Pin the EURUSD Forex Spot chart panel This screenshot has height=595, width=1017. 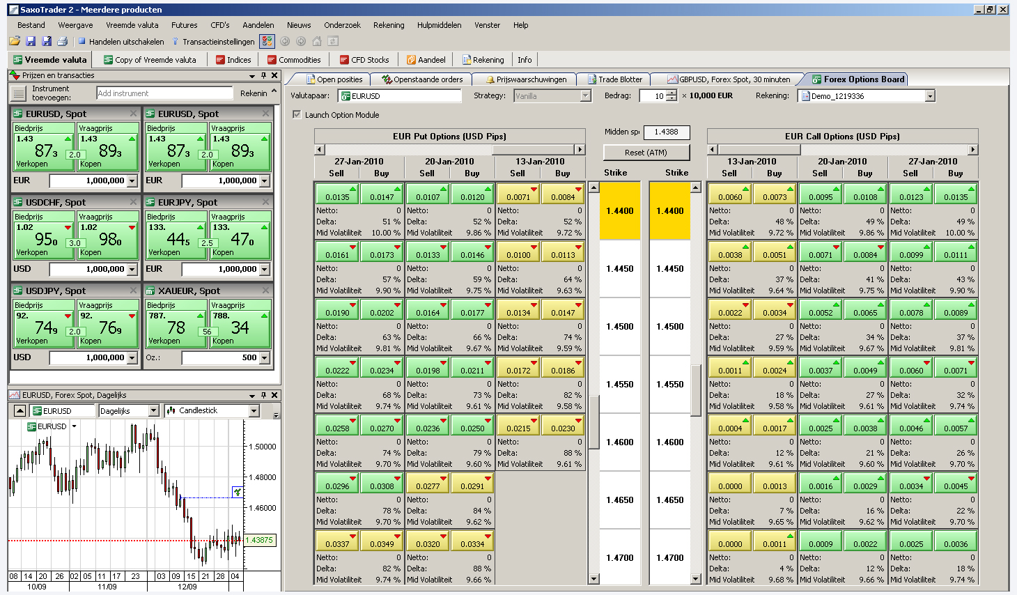263,395
